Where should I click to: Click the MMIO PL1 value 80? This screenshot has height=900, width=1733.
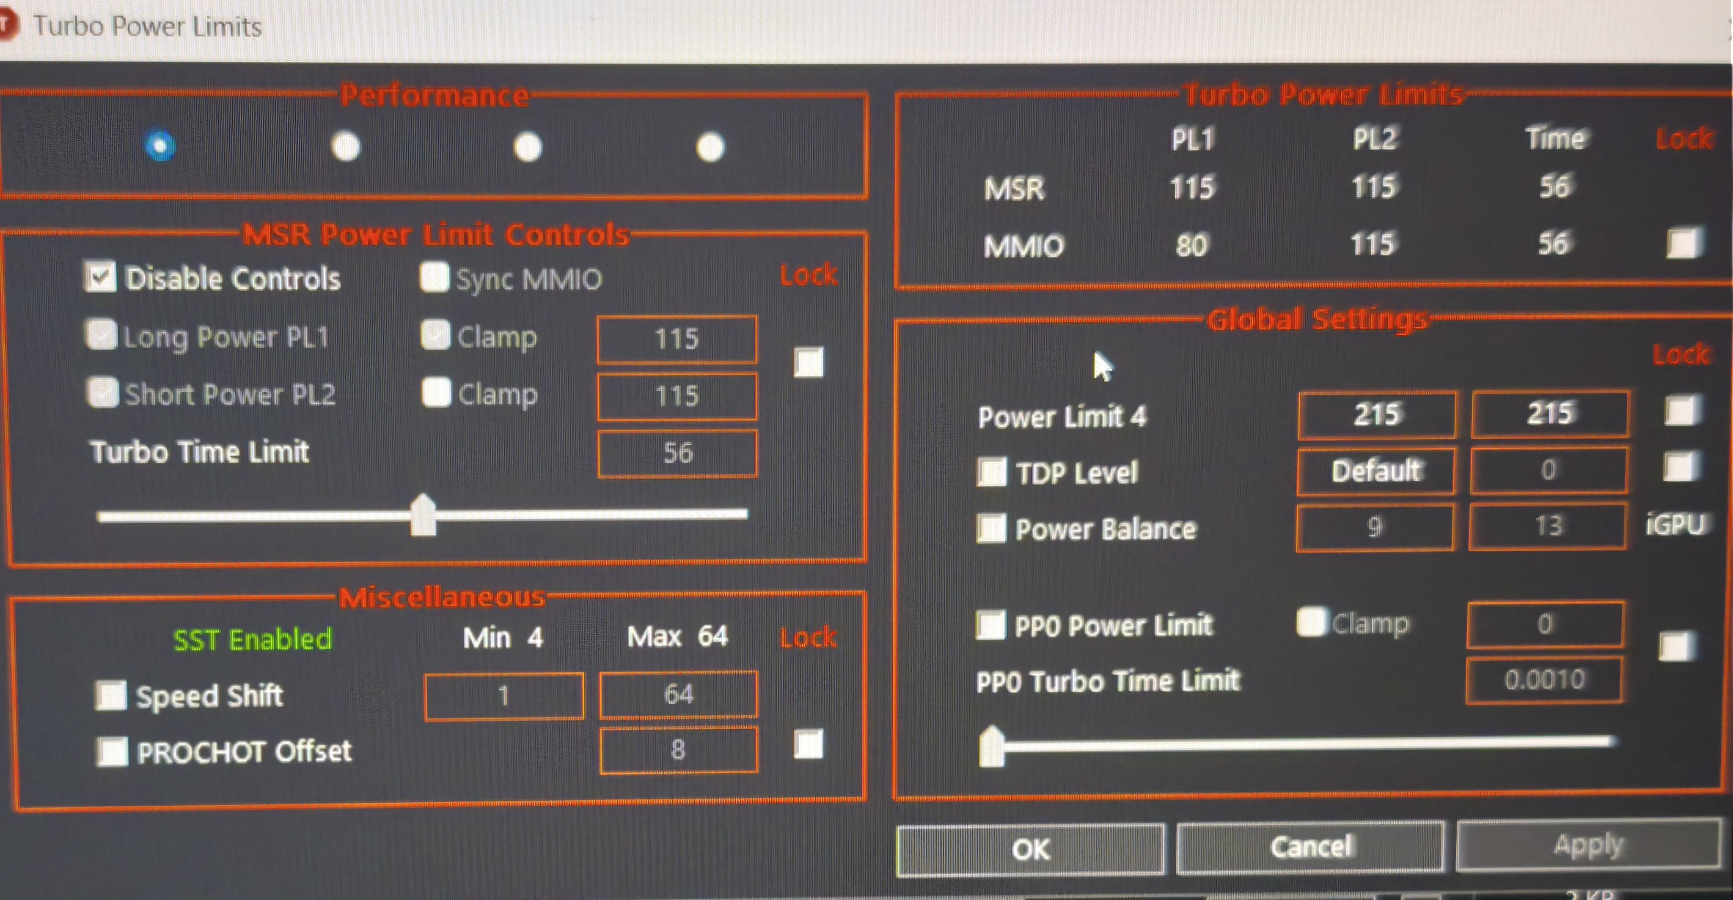[x=1191, y=245]
